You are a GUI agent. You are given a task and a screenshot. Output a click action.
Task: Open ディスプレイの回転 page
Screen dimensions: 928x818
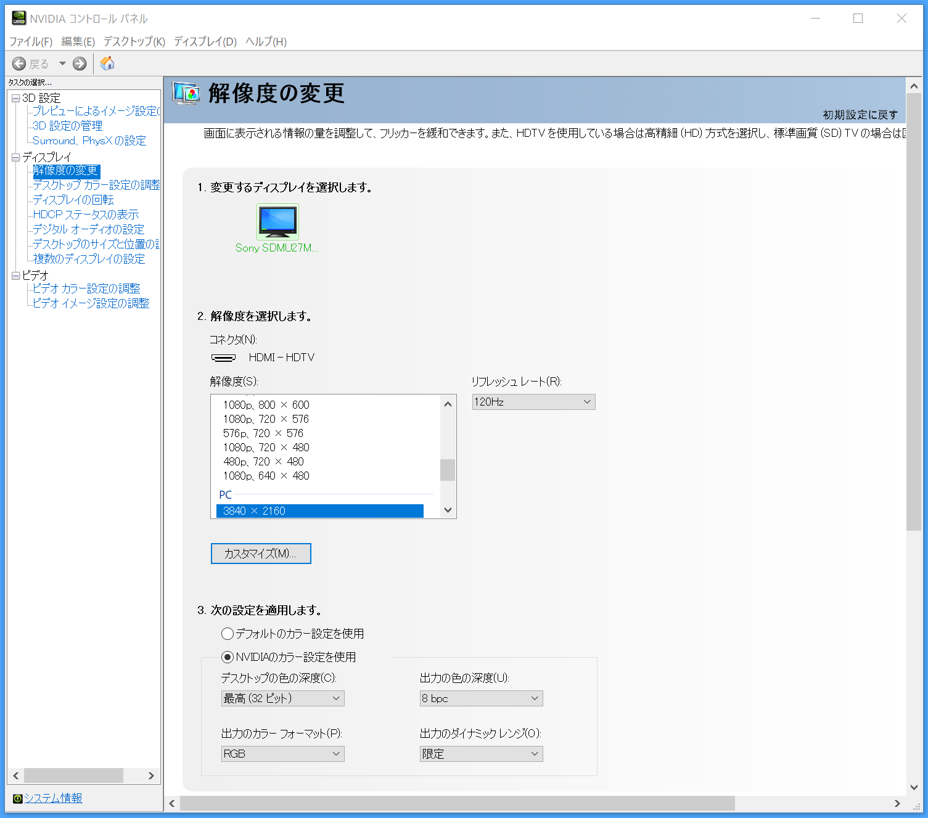pos(73,200)
